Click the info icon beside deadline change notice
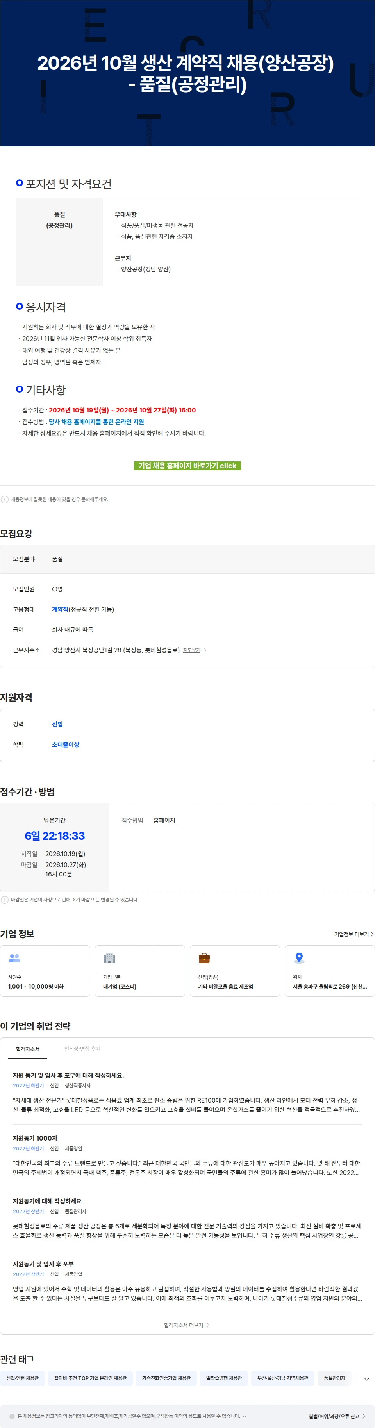The image size is (375, 1428). [4, 900]
